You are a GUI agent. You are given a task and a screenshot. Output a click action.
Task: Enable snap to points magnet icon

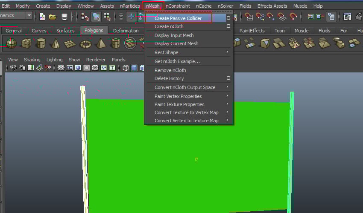pyautogui.click(x=271, y=17)
